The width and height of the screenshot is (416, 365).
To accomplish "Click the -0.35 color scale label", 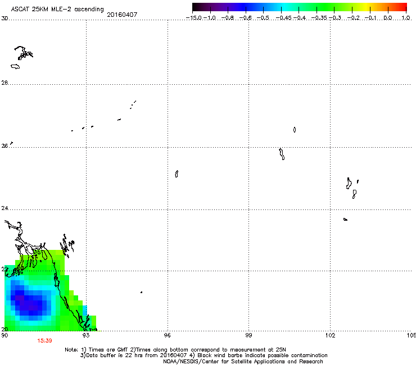I will [319, 18].
